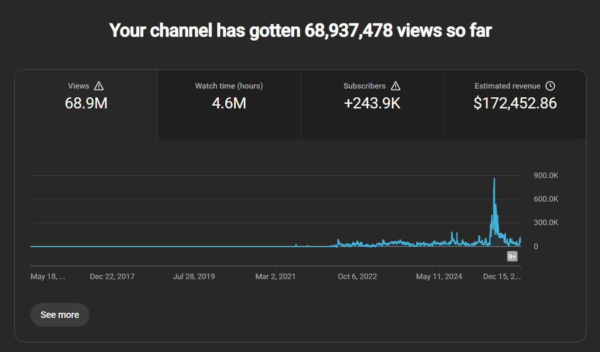Select the Views metric tab
This screenshot has height=352, width=600.
click(x=86, y=104)
